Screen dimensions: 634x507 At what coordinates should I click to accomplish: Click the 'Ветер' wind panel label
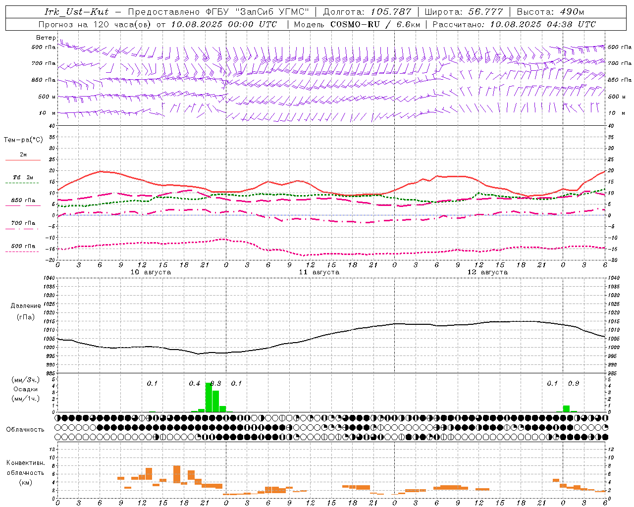[46, 38]
